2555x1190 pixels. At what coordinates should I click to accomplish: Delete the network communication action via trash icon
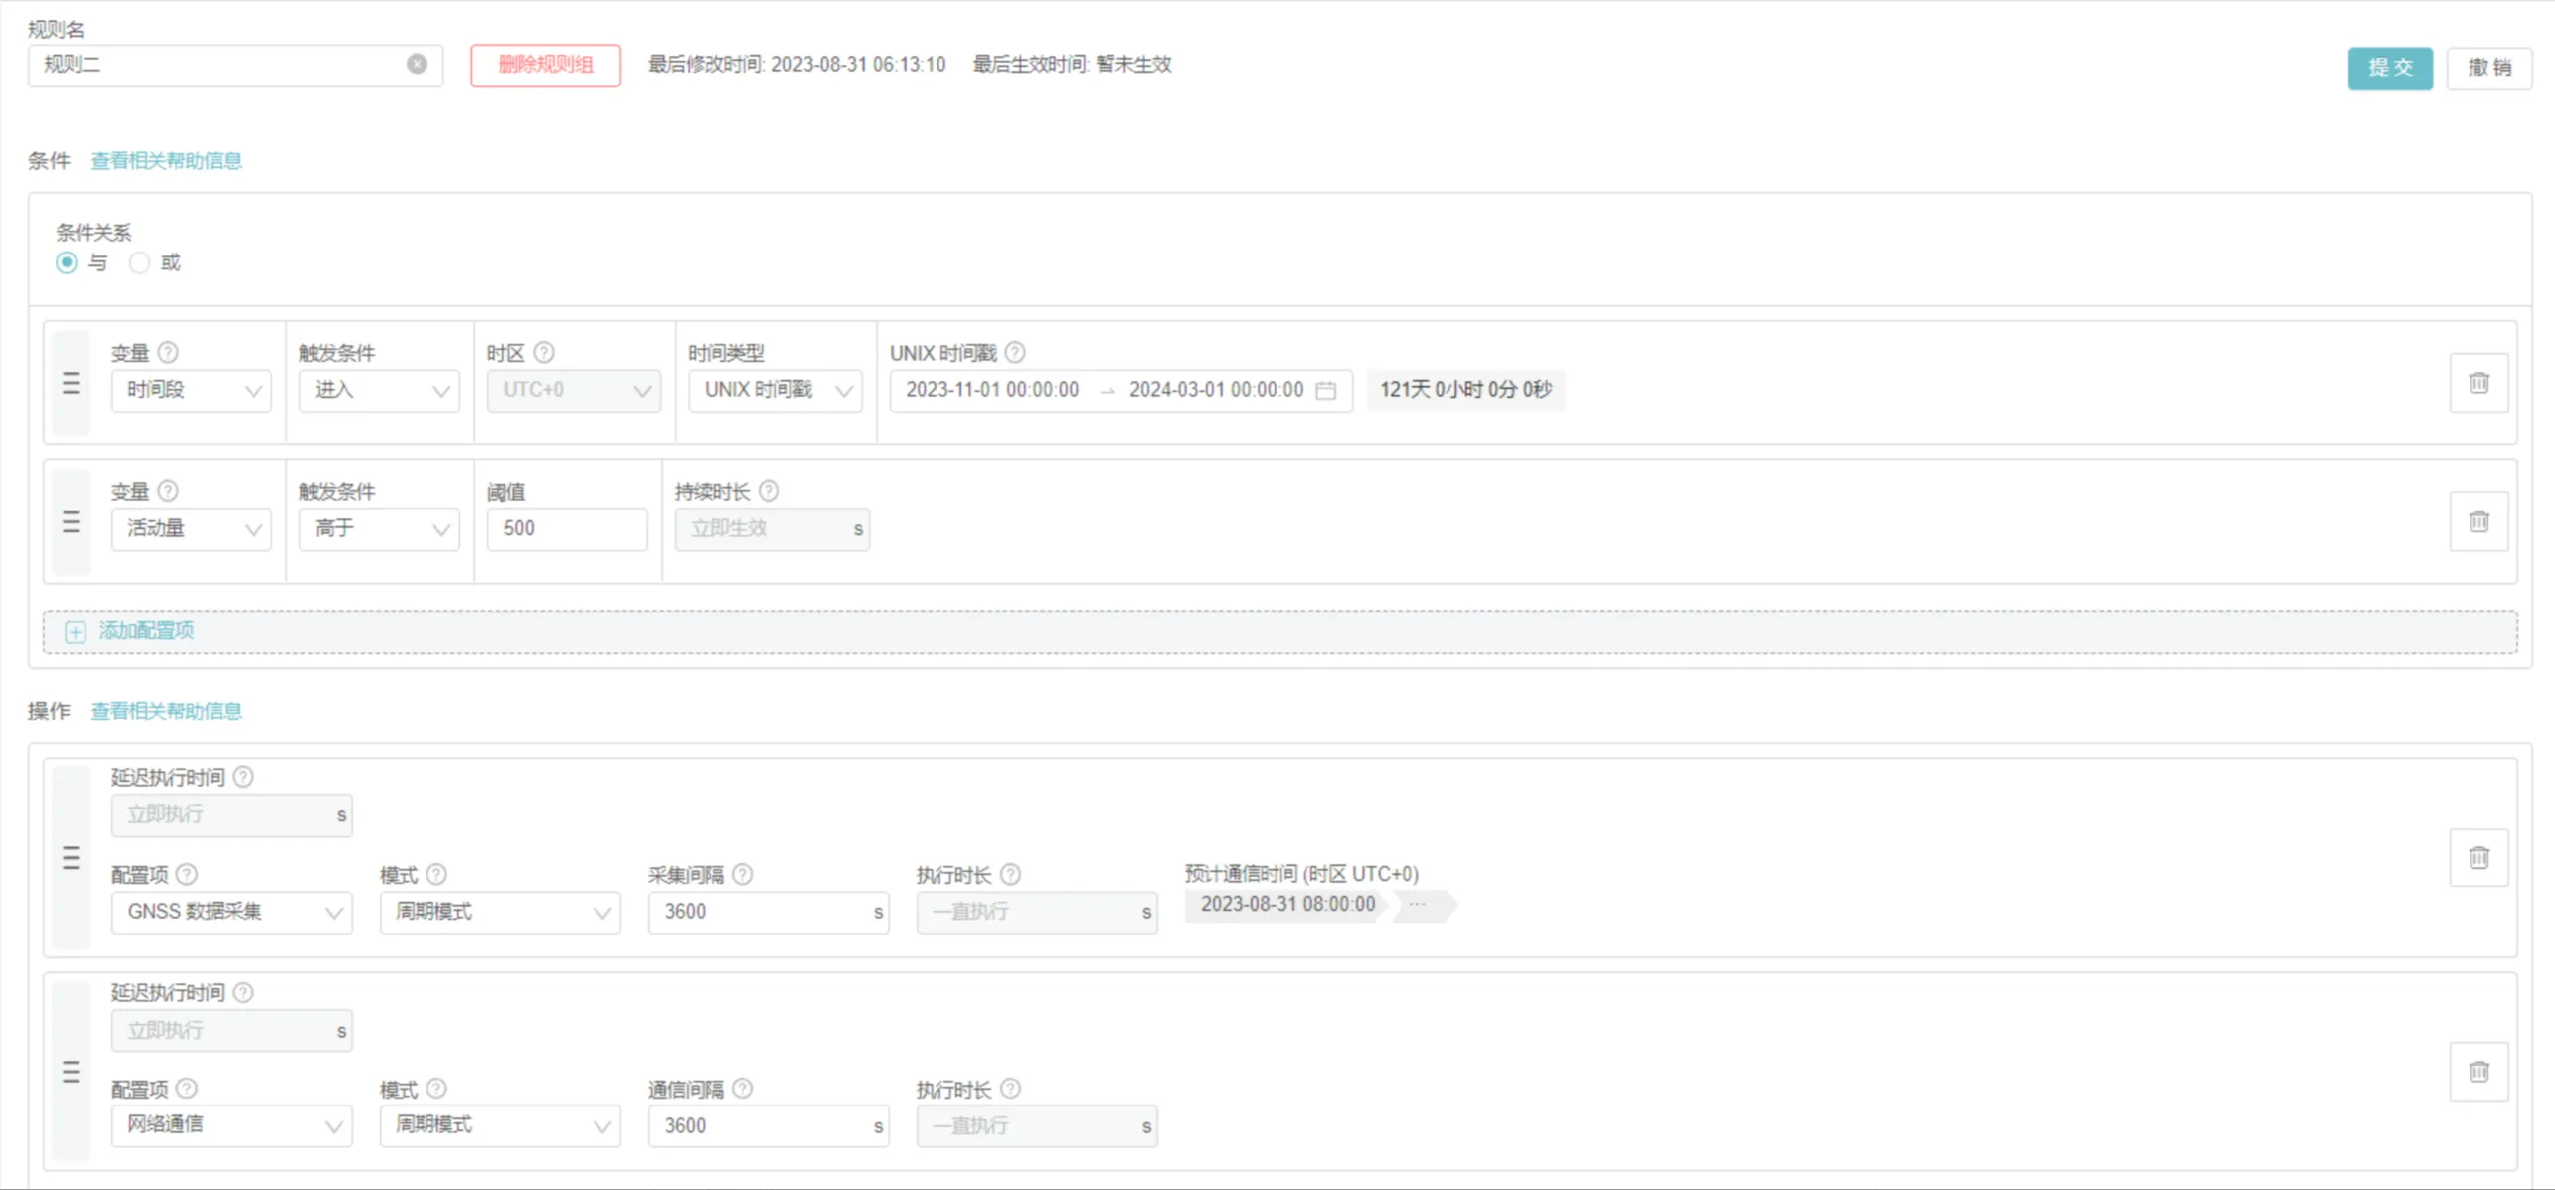(2477, 1072)
